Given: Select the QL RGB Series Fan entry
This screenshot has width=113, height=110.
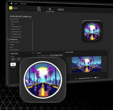Looking at the screenshot, I should coord(16,32).
